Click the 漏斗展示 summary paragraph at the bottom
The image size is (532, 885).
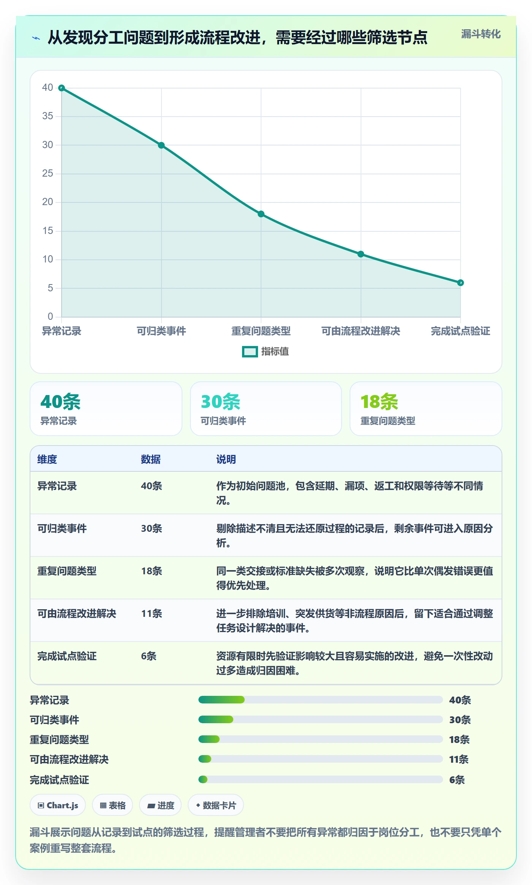coord(266,840)
